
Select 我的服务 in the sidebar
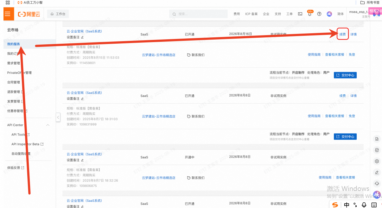pos(14,44)
